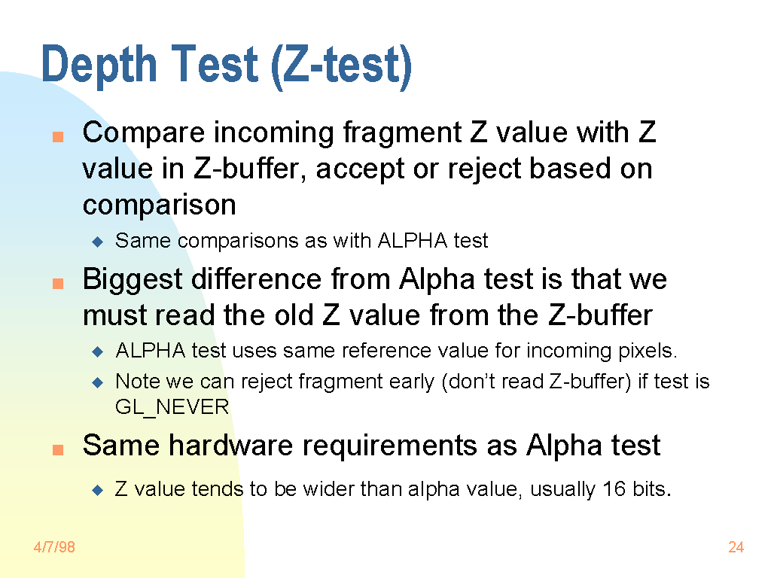771x578 pixels.
Task: Click the word "comparison" under the first bullet
Action: [x=159, y=205]
